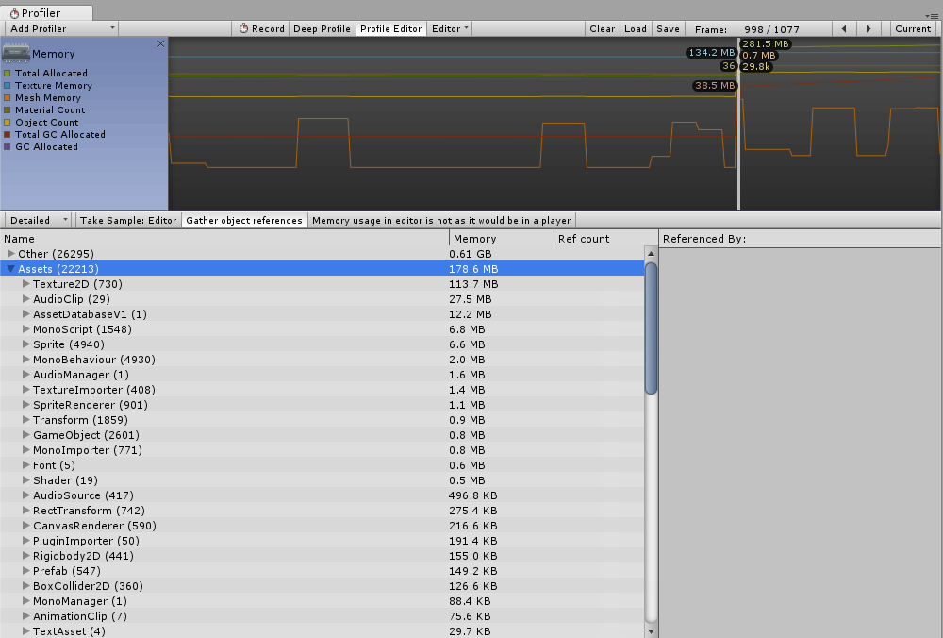
Task: Toggle Profile Editor option
Action: [x=391, y=28]
